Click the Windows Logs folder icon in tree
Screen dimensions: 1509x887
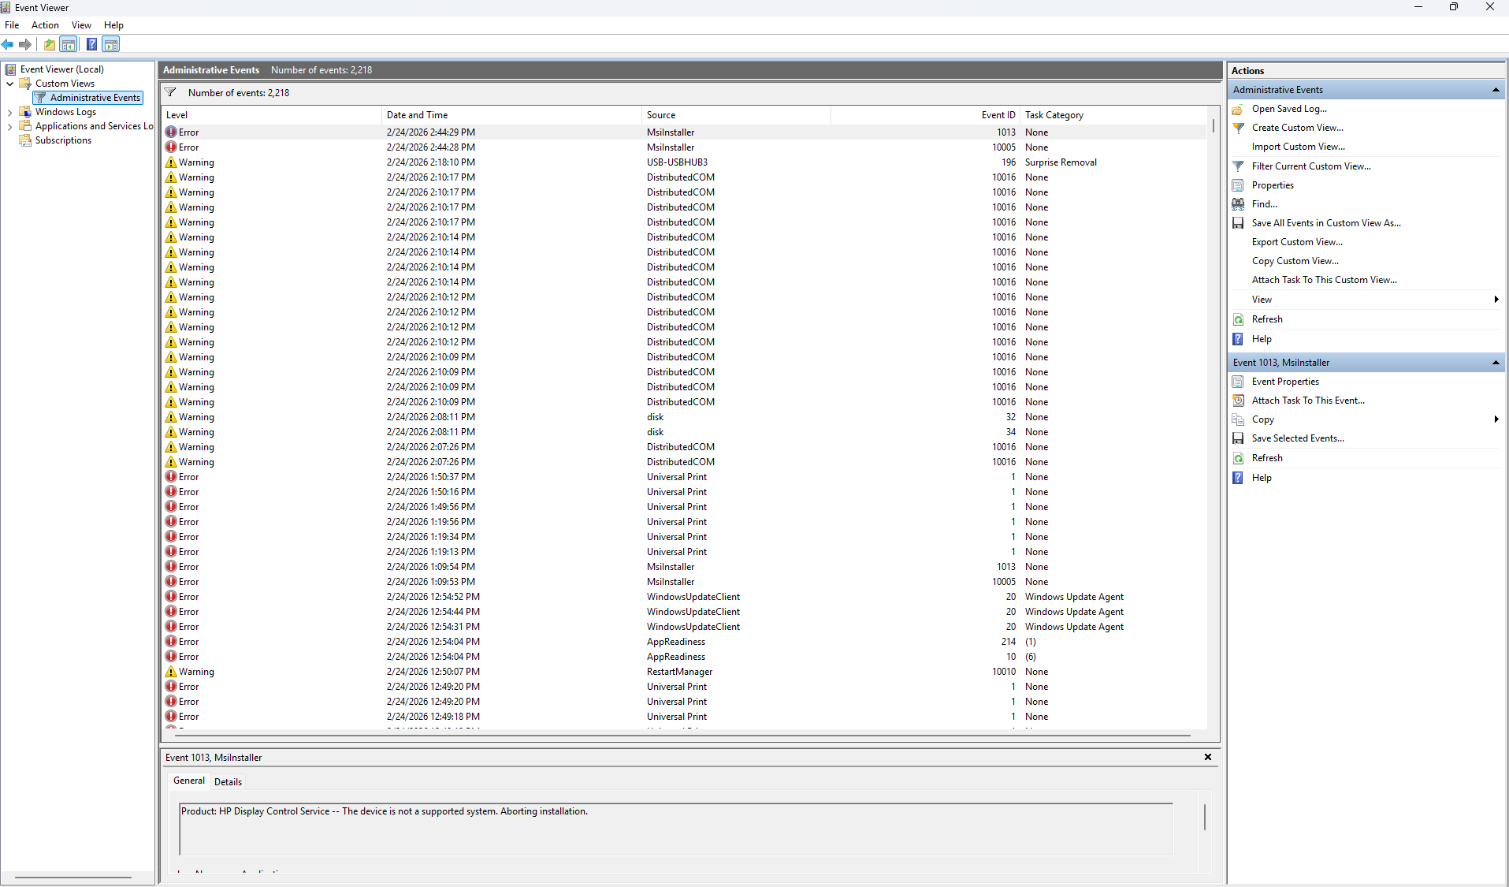point(25,112)
